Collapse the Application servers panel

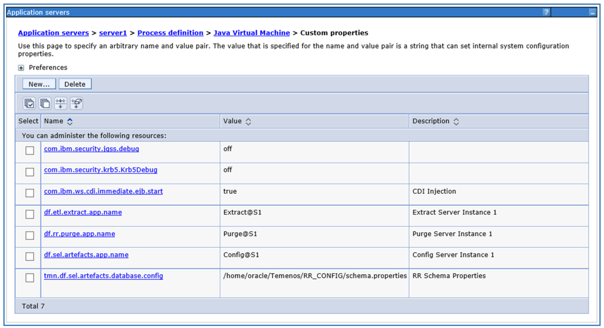click(592, 13)
